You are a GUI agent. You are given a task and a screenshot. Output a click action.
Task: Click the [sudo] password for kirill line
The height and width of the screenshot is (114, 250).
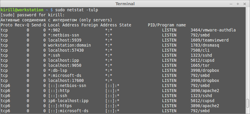[33, 15]
